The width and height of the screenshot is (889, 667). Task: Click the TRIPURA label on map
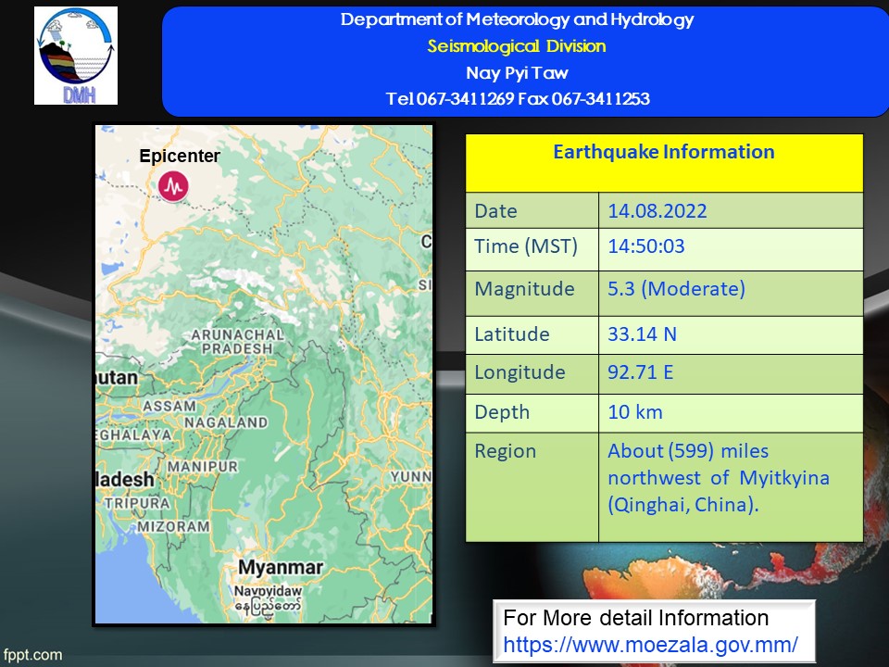click(x=137, y=503)
